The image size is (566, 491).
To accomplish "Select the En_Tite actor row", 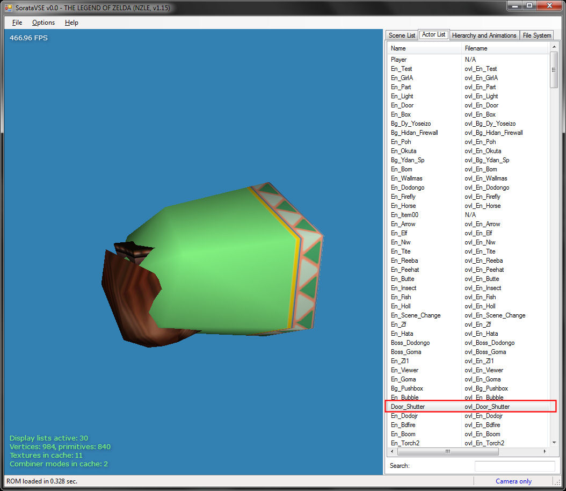I will pyautogui.click(x=469, y=251).
